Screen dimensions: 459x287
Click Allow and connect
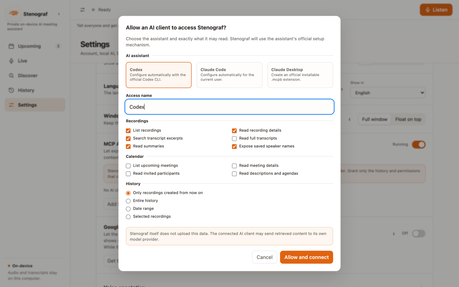[x=306, y=257]
